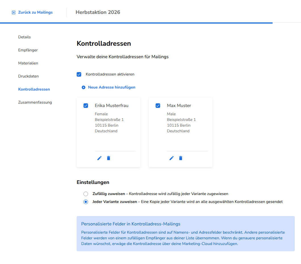Image resolution: width=301 pixels, height=264 pixels.
Task: Open the Zusammenfassung step
Action: (x=35, y=102)
